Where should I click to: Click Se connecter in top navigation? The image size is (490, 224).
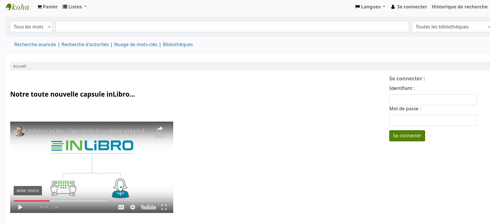point(409,7)
